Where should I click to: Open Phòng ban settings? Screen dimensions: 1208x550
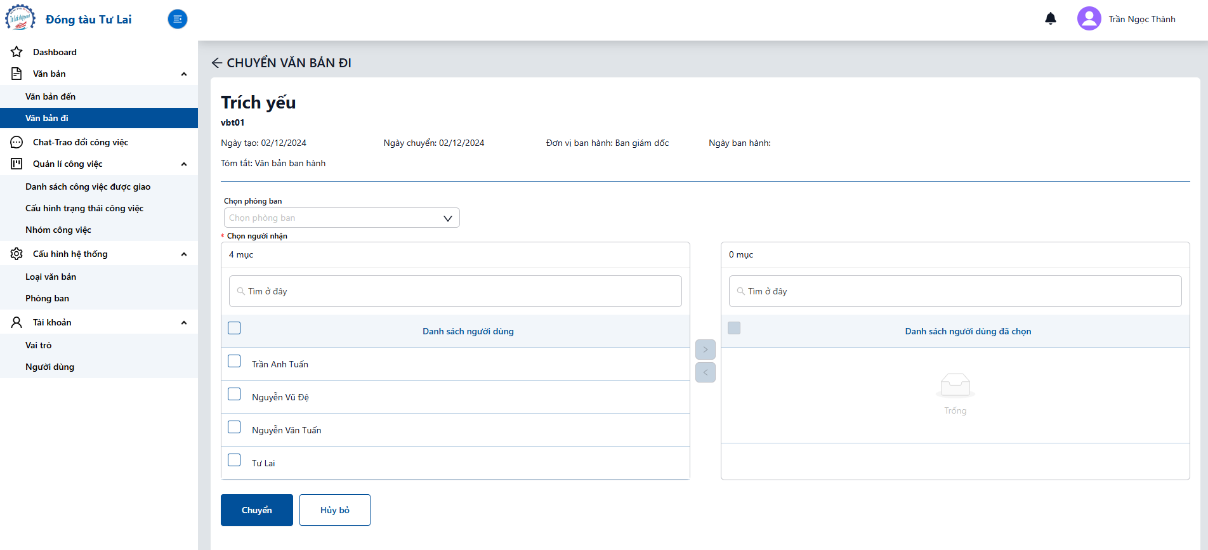pyautogui.click(x=99, y=298)
